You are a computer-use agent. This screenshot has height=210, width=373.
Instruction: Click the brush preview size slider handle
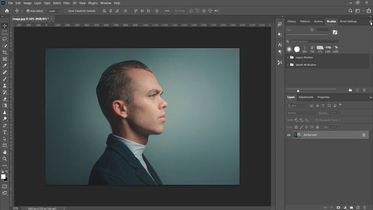(298, 91)
